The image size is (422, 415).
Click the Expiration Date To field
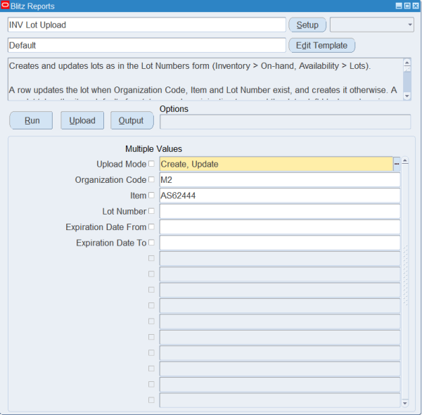[280, 243]
